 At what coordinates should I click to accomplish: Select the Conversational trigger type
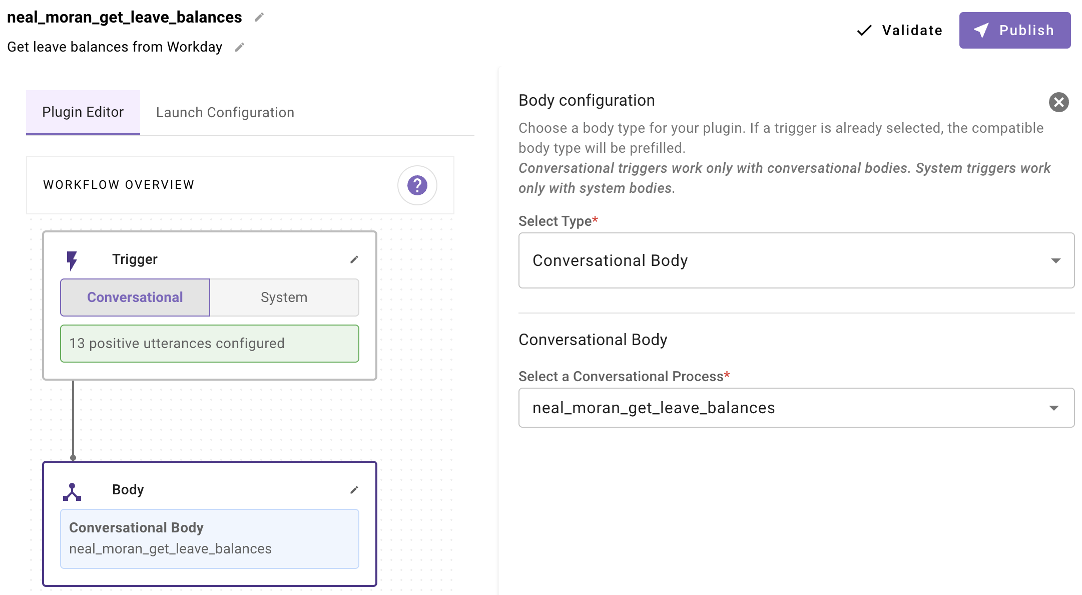click(135, 297)
